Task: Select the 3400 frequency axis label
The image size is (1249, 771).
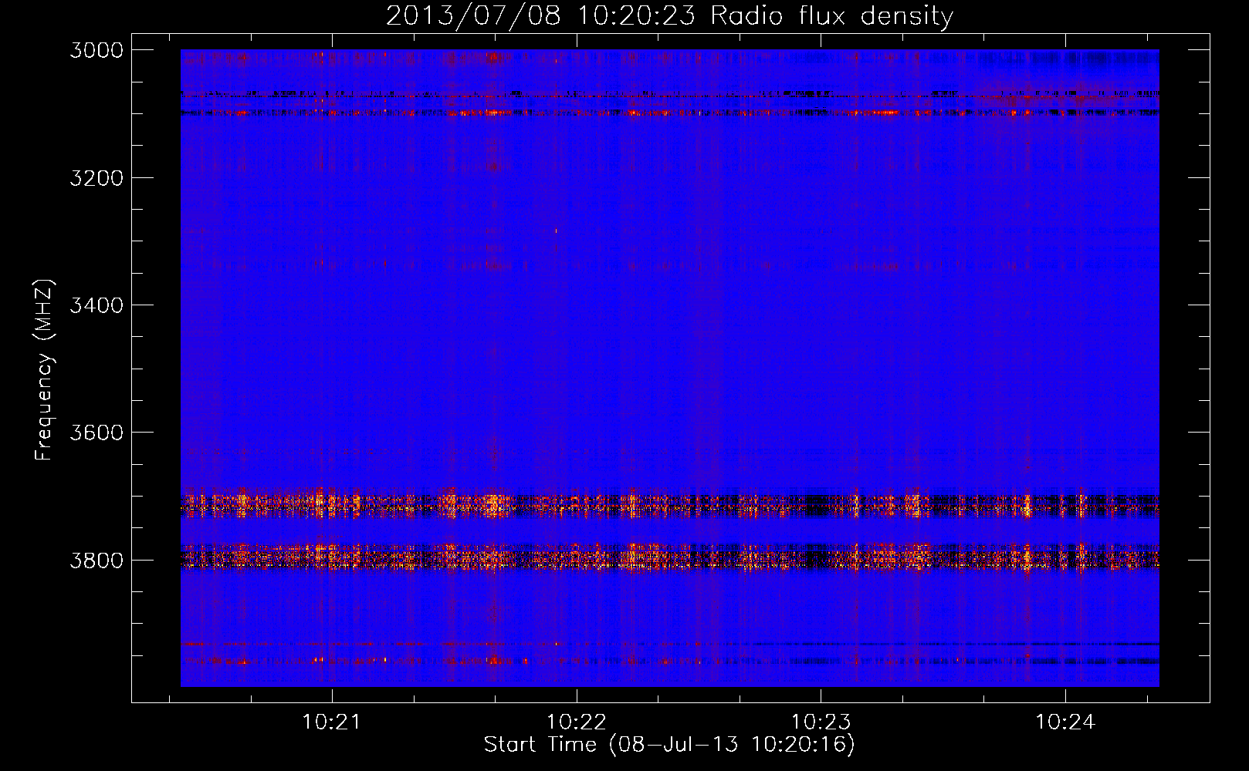Action: tap(96, 305)
